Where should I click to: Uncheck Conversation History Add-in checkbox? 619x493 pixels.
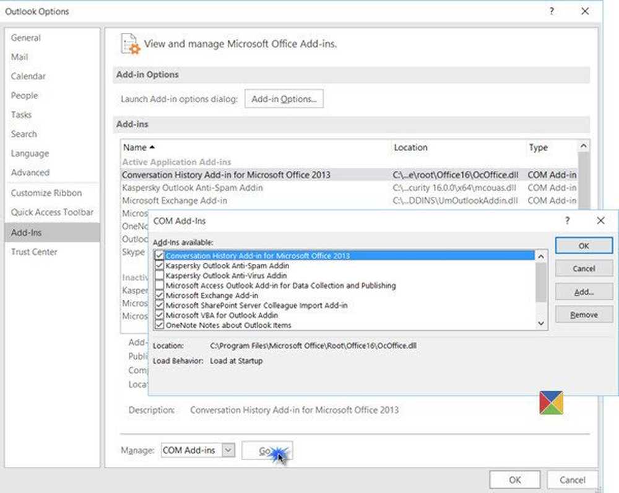click(x=160, y=256)
